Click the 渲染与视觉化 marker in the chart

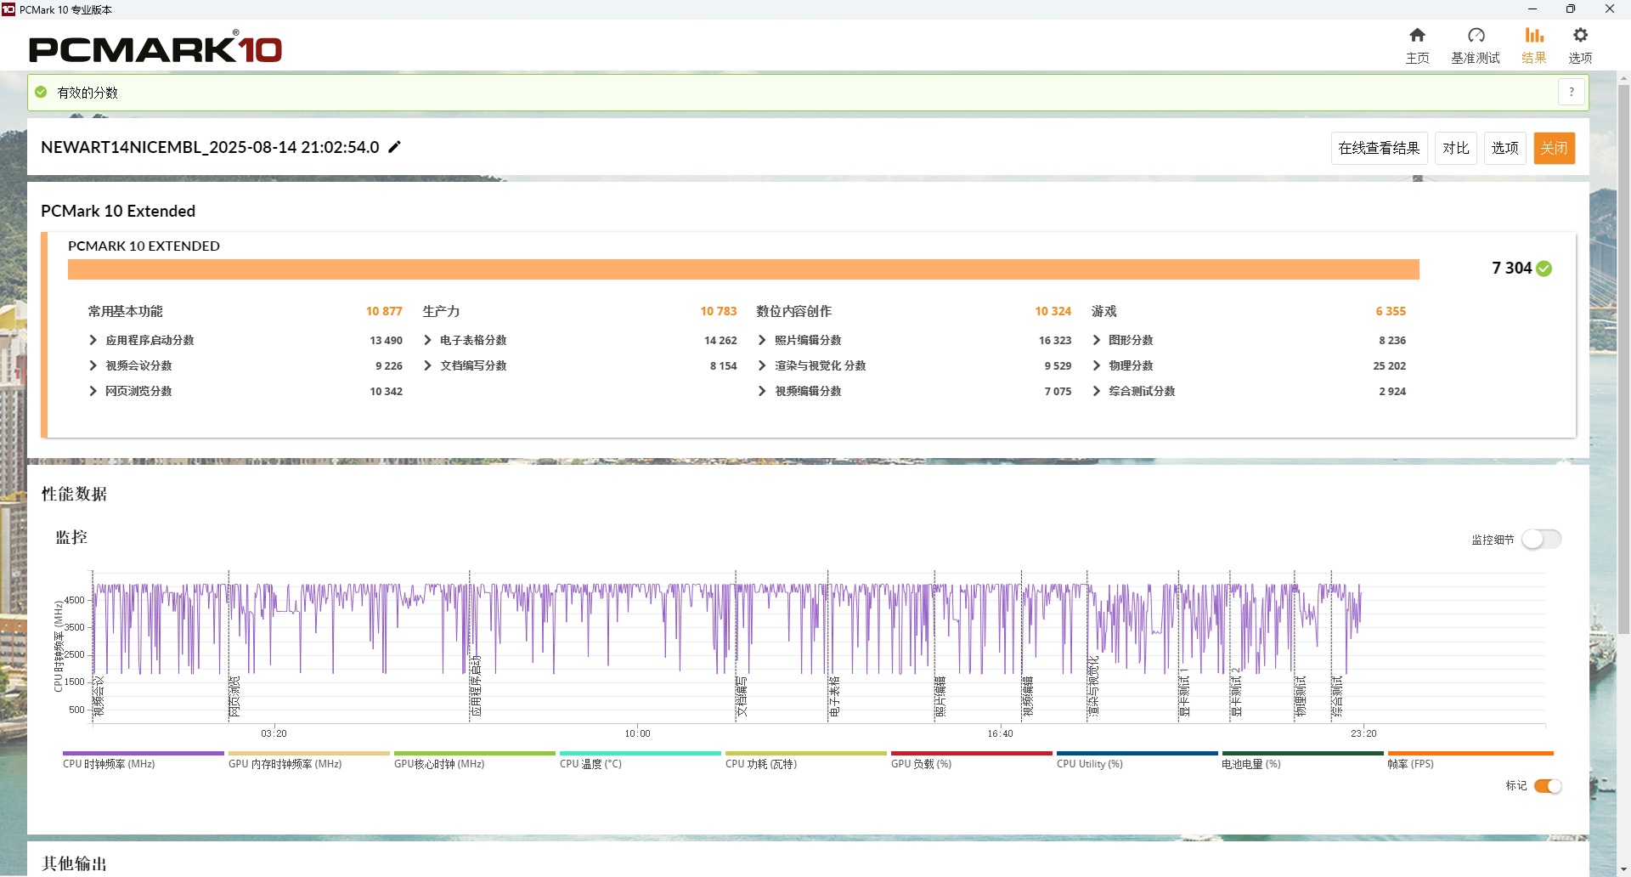click(x=1093, y=686)
